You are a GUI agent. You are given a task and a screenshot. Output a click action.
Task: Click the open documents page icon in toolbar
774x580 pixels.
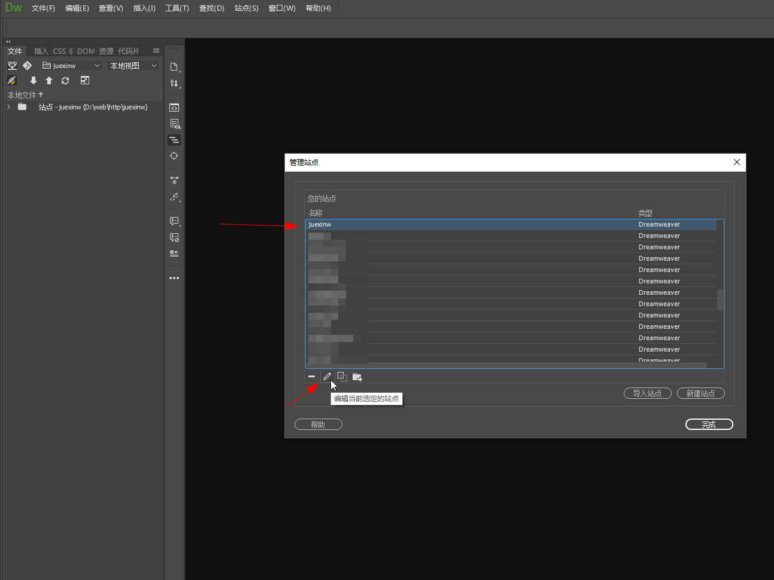tap(174, 66)
